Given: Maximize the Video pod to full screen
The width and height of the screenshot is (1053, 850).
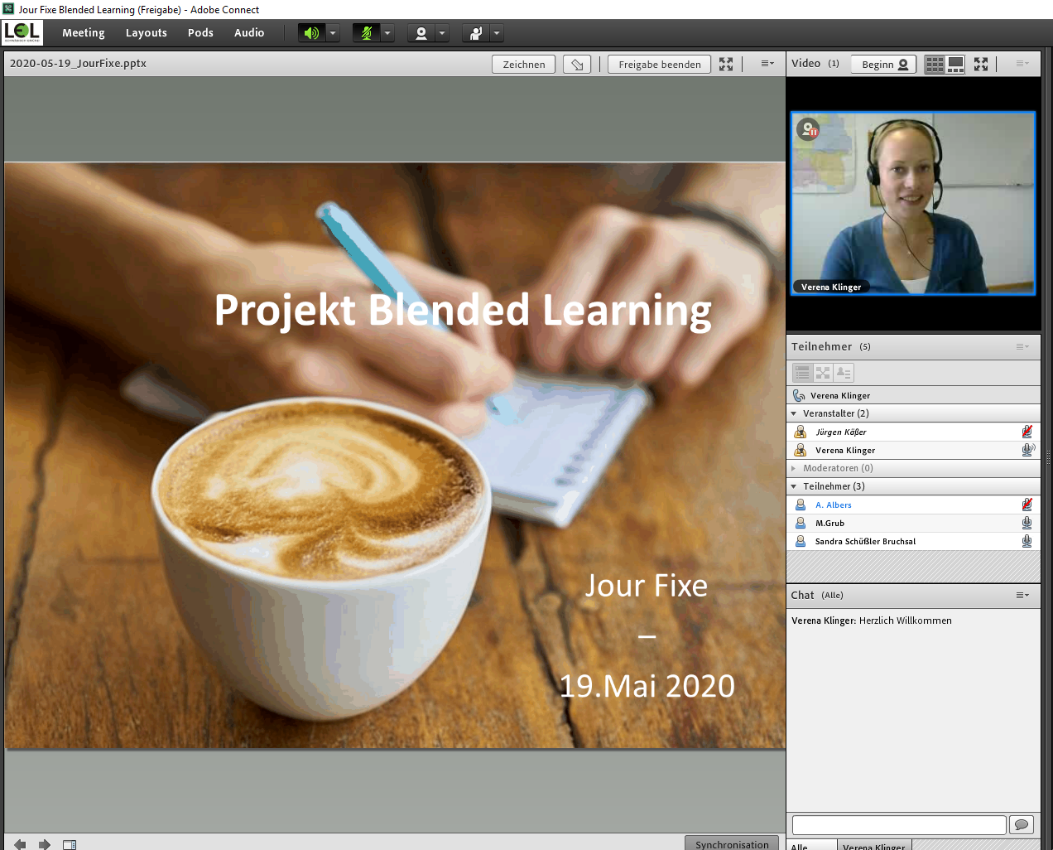Looking at the screenshot, I should click(981, 64).
